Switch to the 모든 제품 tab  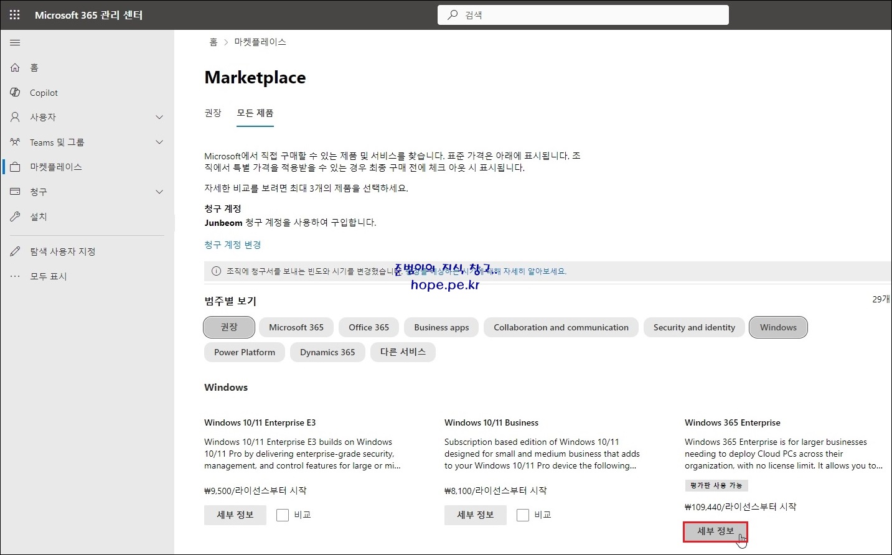255,113
